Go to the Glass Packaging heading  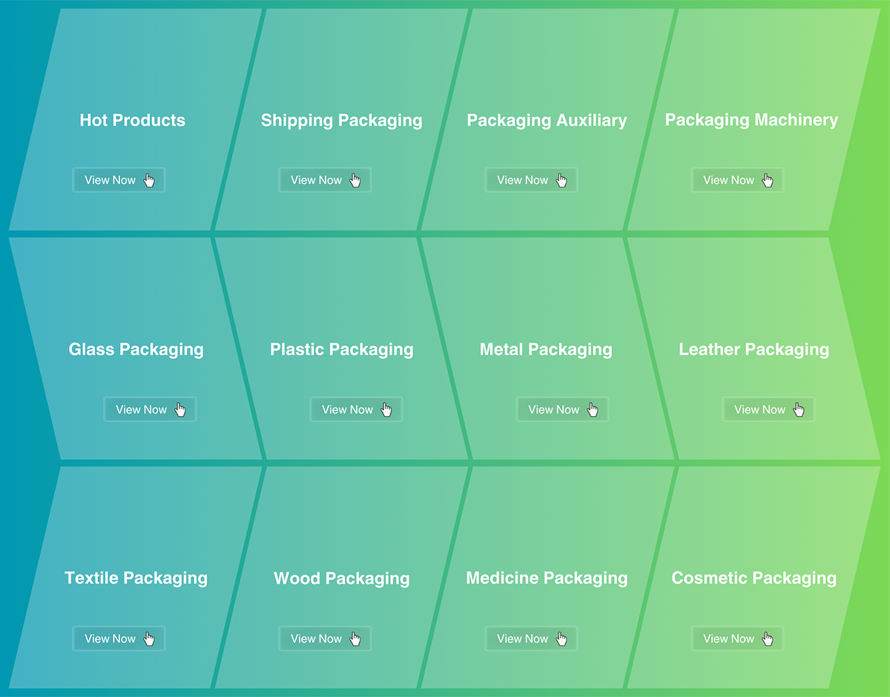point(136,349)
